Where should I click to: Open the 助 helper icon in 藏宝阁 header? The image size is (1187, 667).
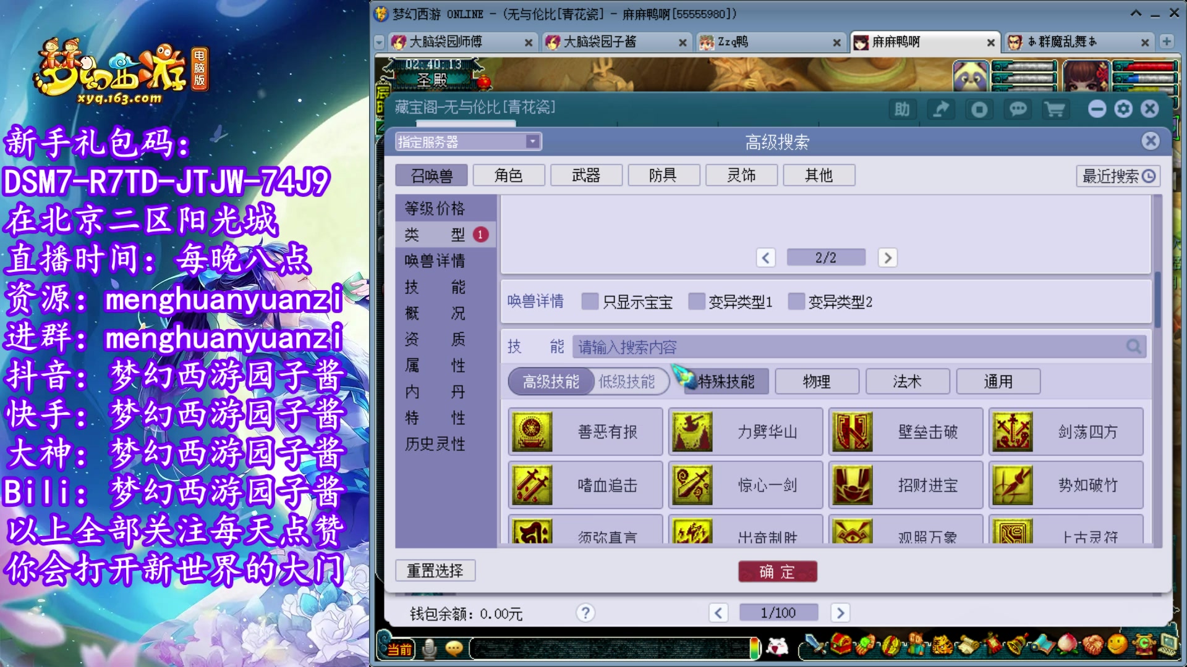tap(902, 110)
